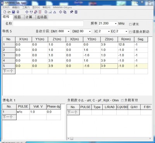Screen dimensions: 155x143
Task: Click the calculator icon in toolbar
Action: pyautogui.click(x=76, y=12)
